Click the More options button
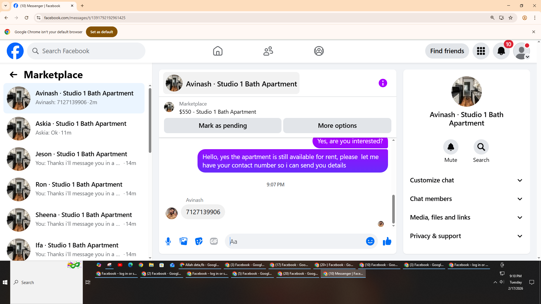541x304 pixels. [337, 126]
